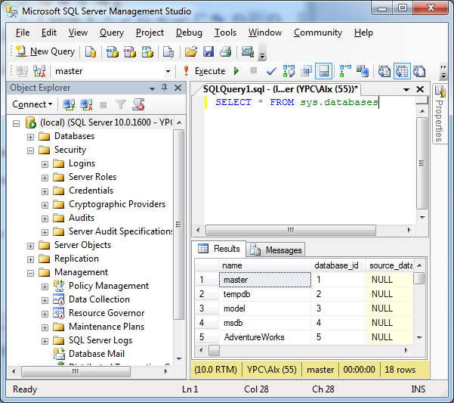Click the database_id column header

point(338,265)
